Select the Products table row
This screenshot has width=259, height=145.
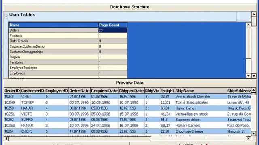(x=68, y=36)
